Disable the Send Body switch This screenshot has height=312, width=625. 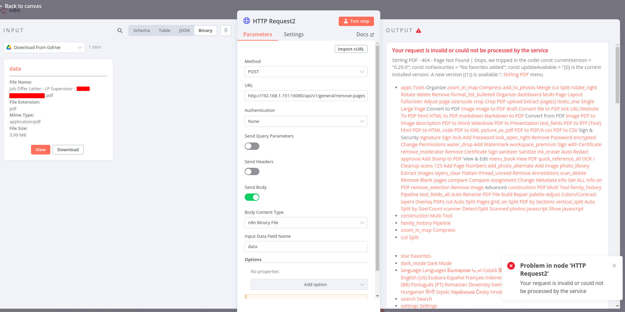252,197
